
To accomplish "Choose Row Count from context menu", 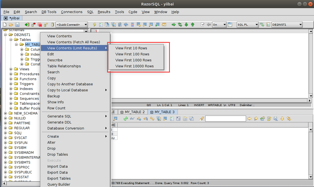I will (56, 108).
